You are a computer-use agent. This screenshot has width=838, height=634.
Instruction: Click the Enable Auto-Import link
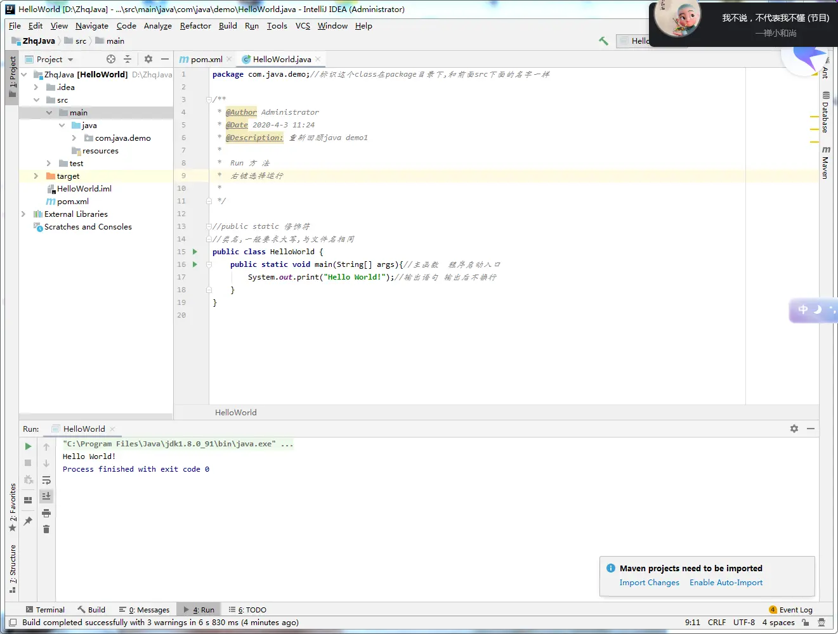tap(726, 583)
